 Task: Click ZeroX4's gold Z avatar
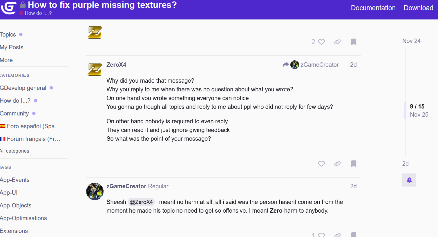95,70
